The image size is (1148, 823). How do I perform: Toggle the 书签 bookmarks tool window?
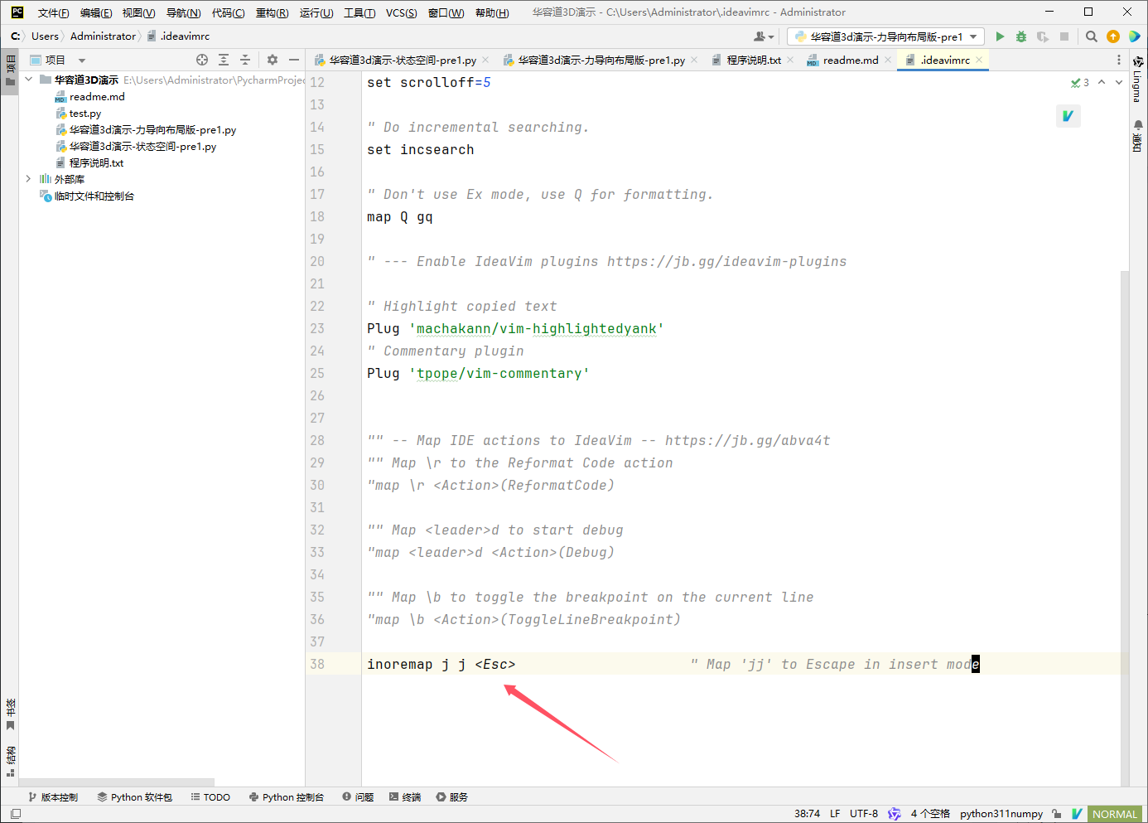click(x=10, y=714)
